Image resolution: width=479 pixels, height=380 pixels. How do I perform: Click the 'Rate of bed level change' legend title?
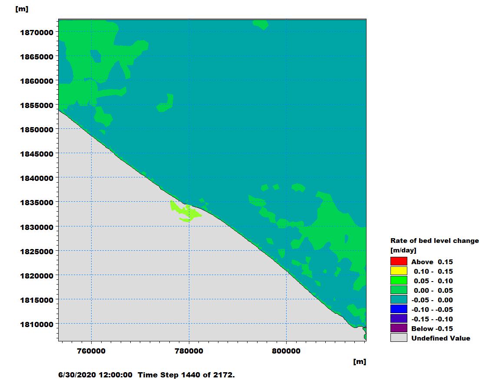pyautogui.click(x=434, y=240)
